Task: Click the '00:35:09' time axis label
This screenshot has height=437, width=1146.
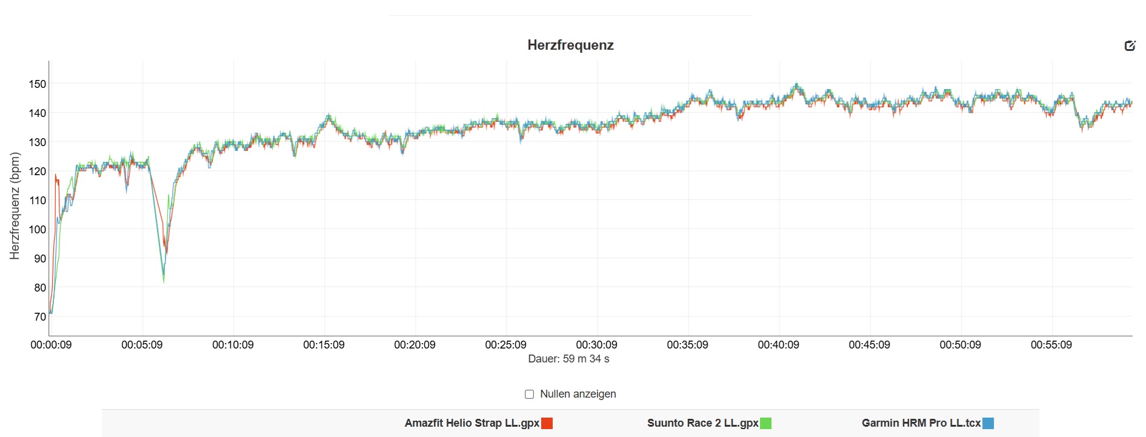Action: pos(687,345)
